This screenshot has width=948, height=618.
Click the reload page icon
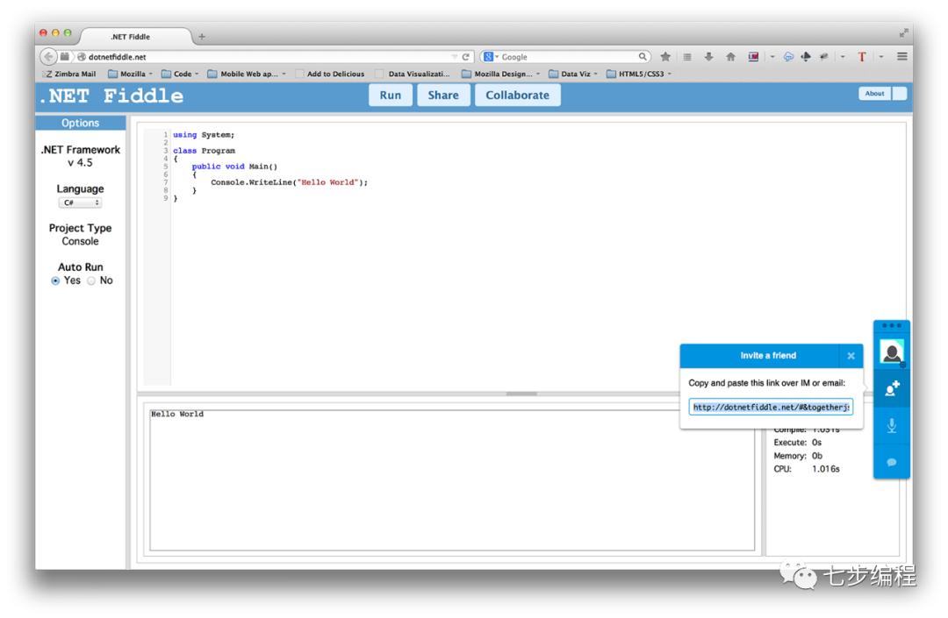click(x=465, y=57)
